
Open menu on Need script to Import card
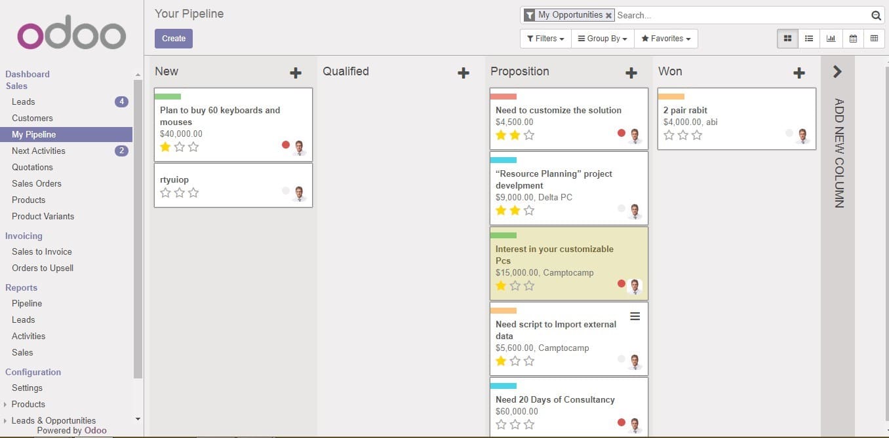[x=635, y=316]
